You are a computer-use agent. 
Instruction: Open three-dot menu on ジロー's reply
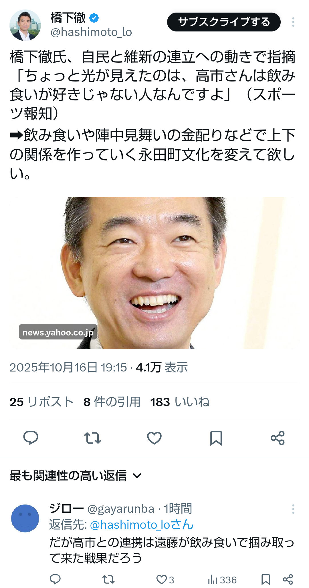point(293,509)
